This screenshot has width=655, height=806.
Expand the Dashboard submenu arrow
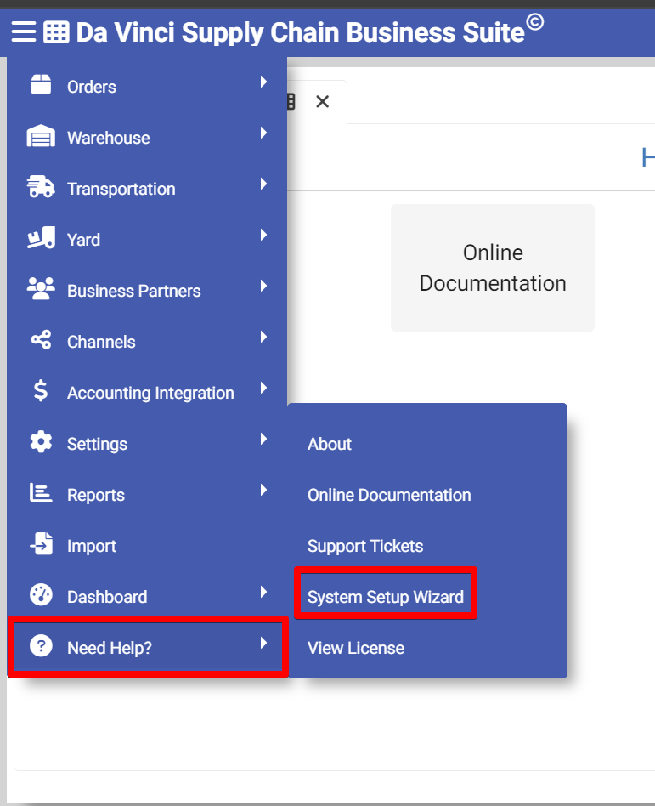click(263, 592)
